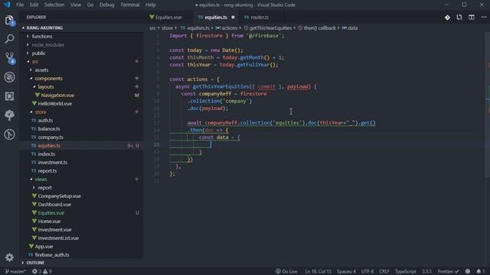This screenshot has width=490, height=275.
Task: Click the source control diamond icon in editor toolbar
Action: click(x=447, y=18)
